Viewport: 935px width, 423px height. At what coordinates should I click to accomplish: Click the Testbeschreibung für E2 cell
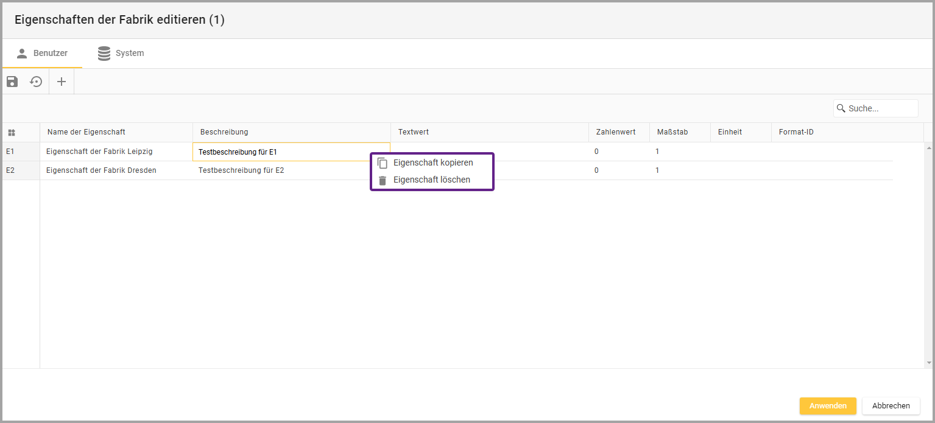[241, 170]
